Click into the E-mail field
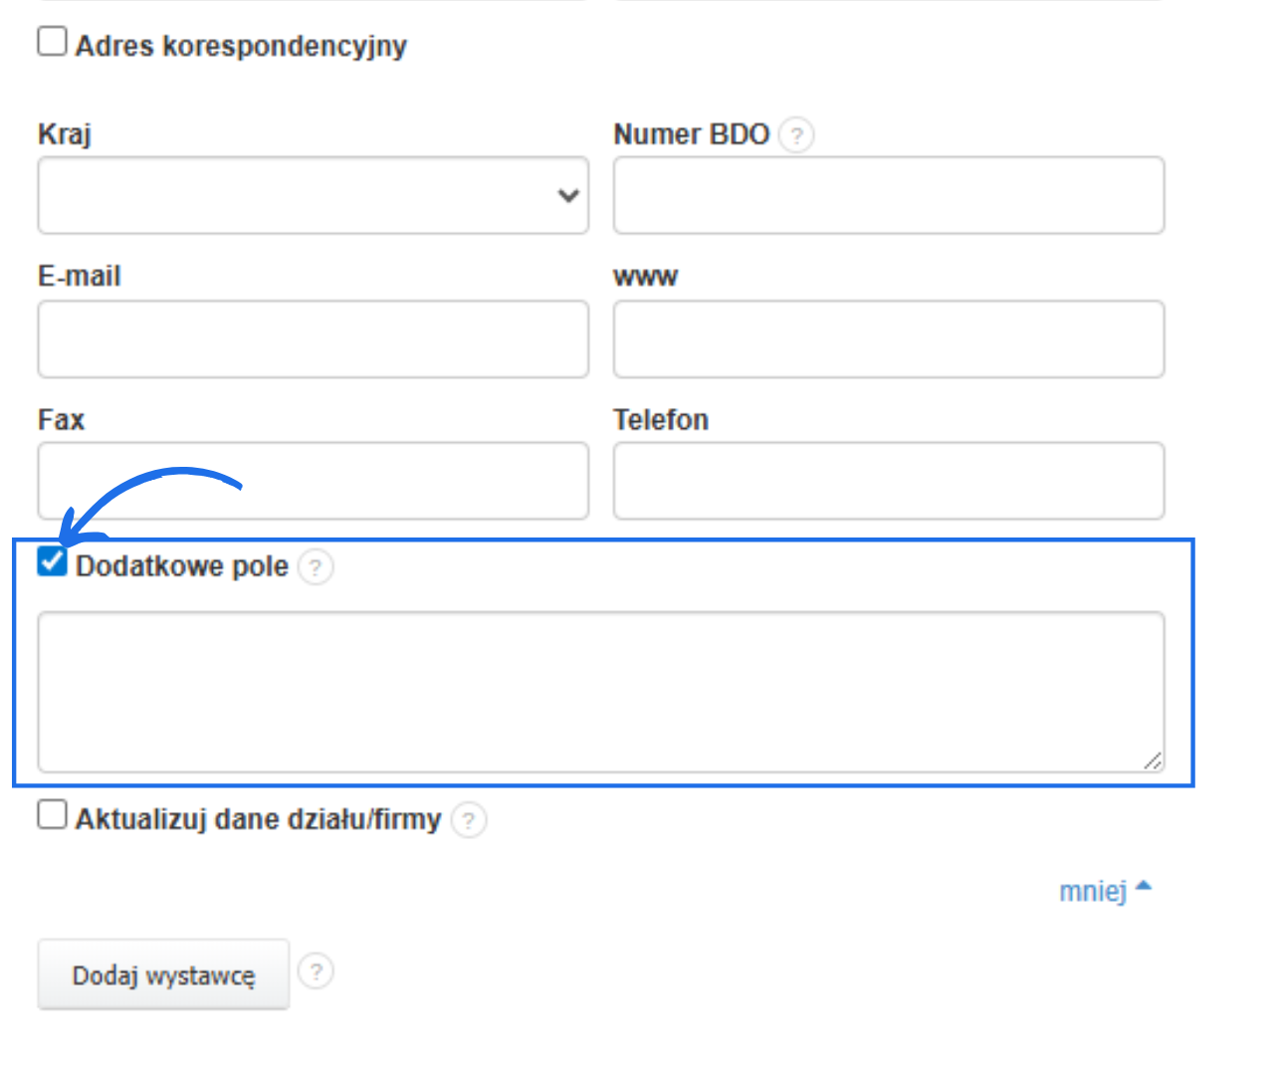 (313, 339)
